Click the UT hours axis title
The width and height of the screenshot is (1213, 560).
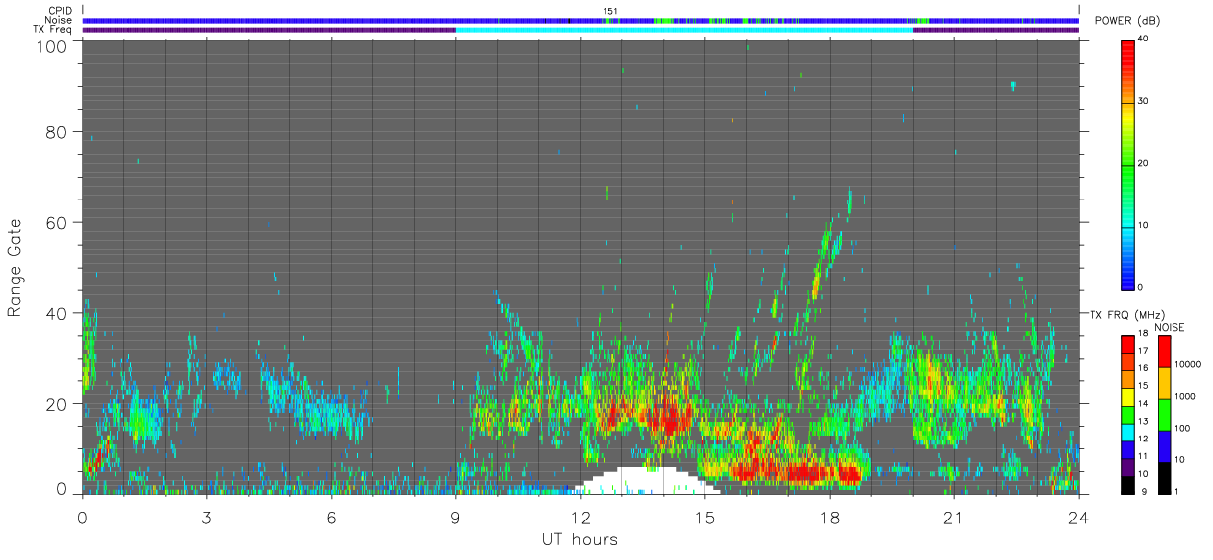[580, 539]
